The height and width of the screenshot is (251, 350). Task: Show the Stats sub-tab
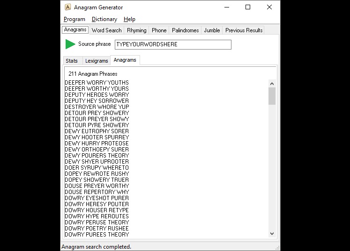(72, 61)
